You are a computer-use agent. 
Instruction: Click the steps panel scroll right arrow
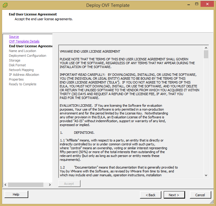[50, 185]
